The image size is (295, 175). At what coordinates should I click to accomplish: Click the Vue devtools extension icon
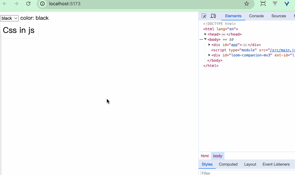[x=275, y=4]
